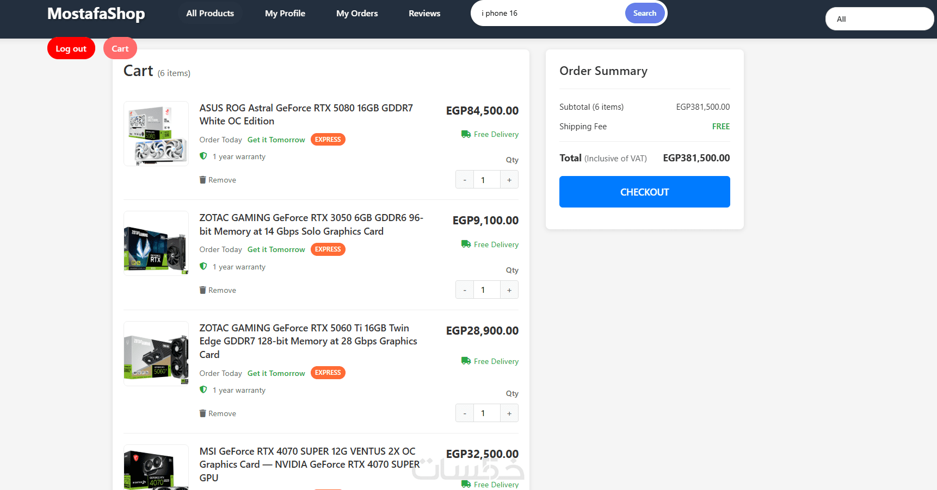Open ASUS ROG Astral RTX 5080 product thumbnail

156,134
